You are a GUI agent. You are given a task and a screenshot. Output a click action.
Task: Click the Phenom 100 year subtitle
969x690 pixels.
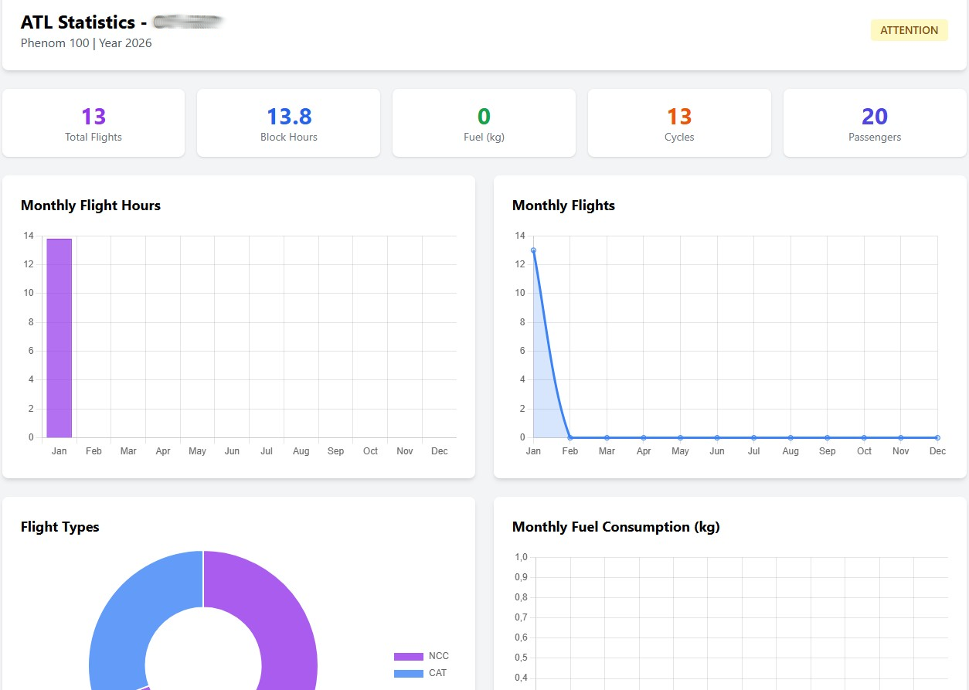(x=87, y=43)
